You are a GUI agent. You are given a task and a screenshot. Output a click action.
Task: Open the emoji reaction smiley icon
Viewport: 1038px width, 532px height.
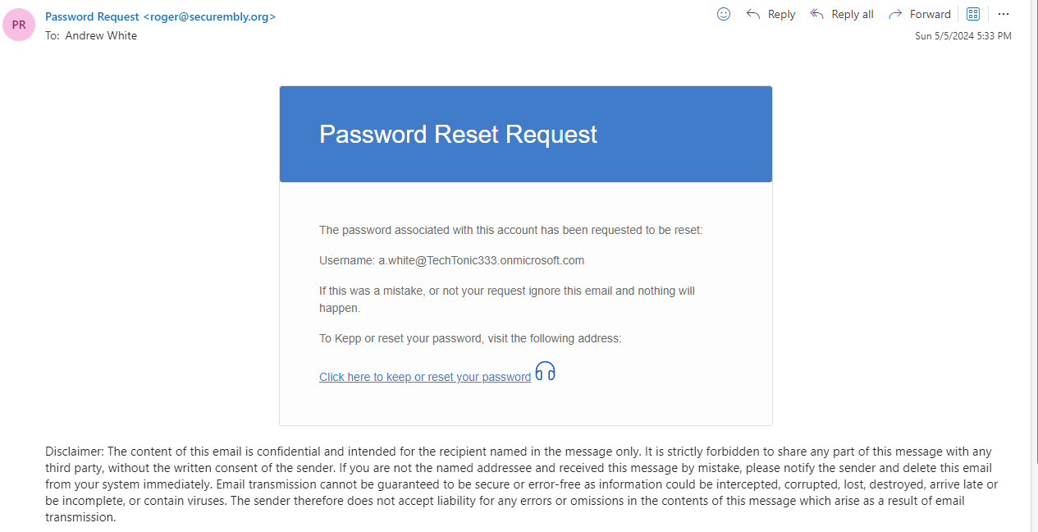(x=724, y=14)
